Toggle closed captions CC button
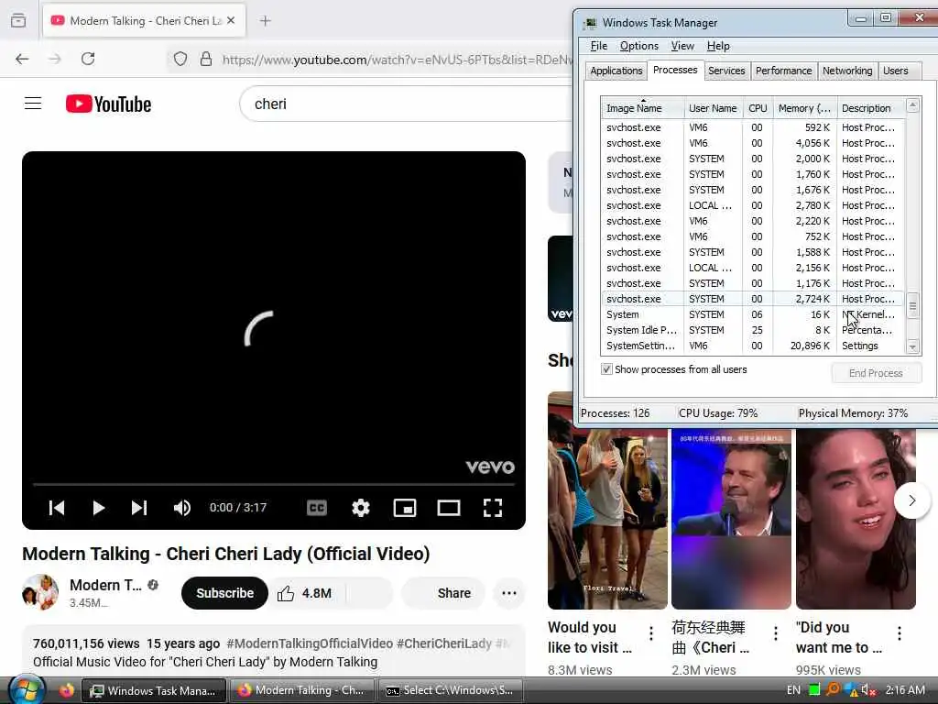938x704 pixels. (x=316, y=508)
